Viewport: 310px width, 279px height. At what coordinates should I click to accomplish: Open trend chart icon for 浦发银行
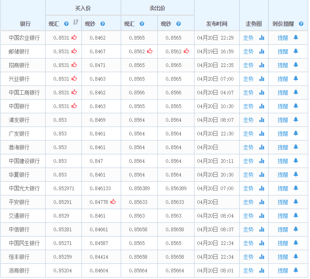(x=262, y=120)
